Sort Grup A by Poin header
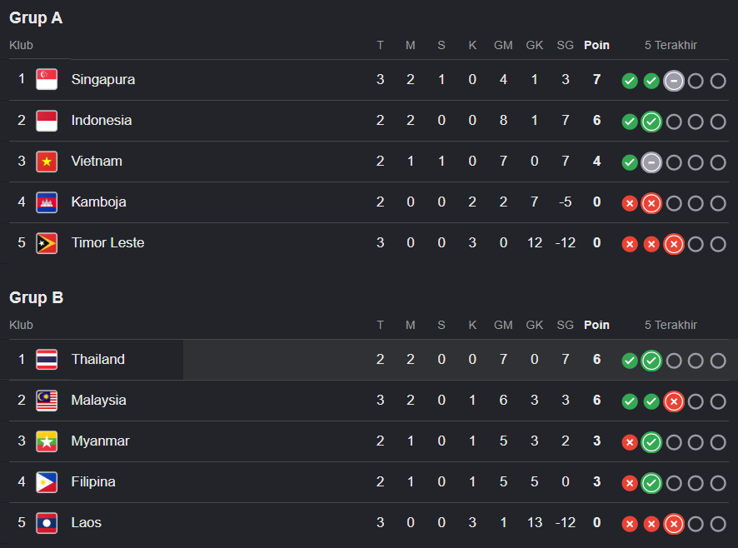The height and width of the screenshot is (548, 738). pos(596,45)
